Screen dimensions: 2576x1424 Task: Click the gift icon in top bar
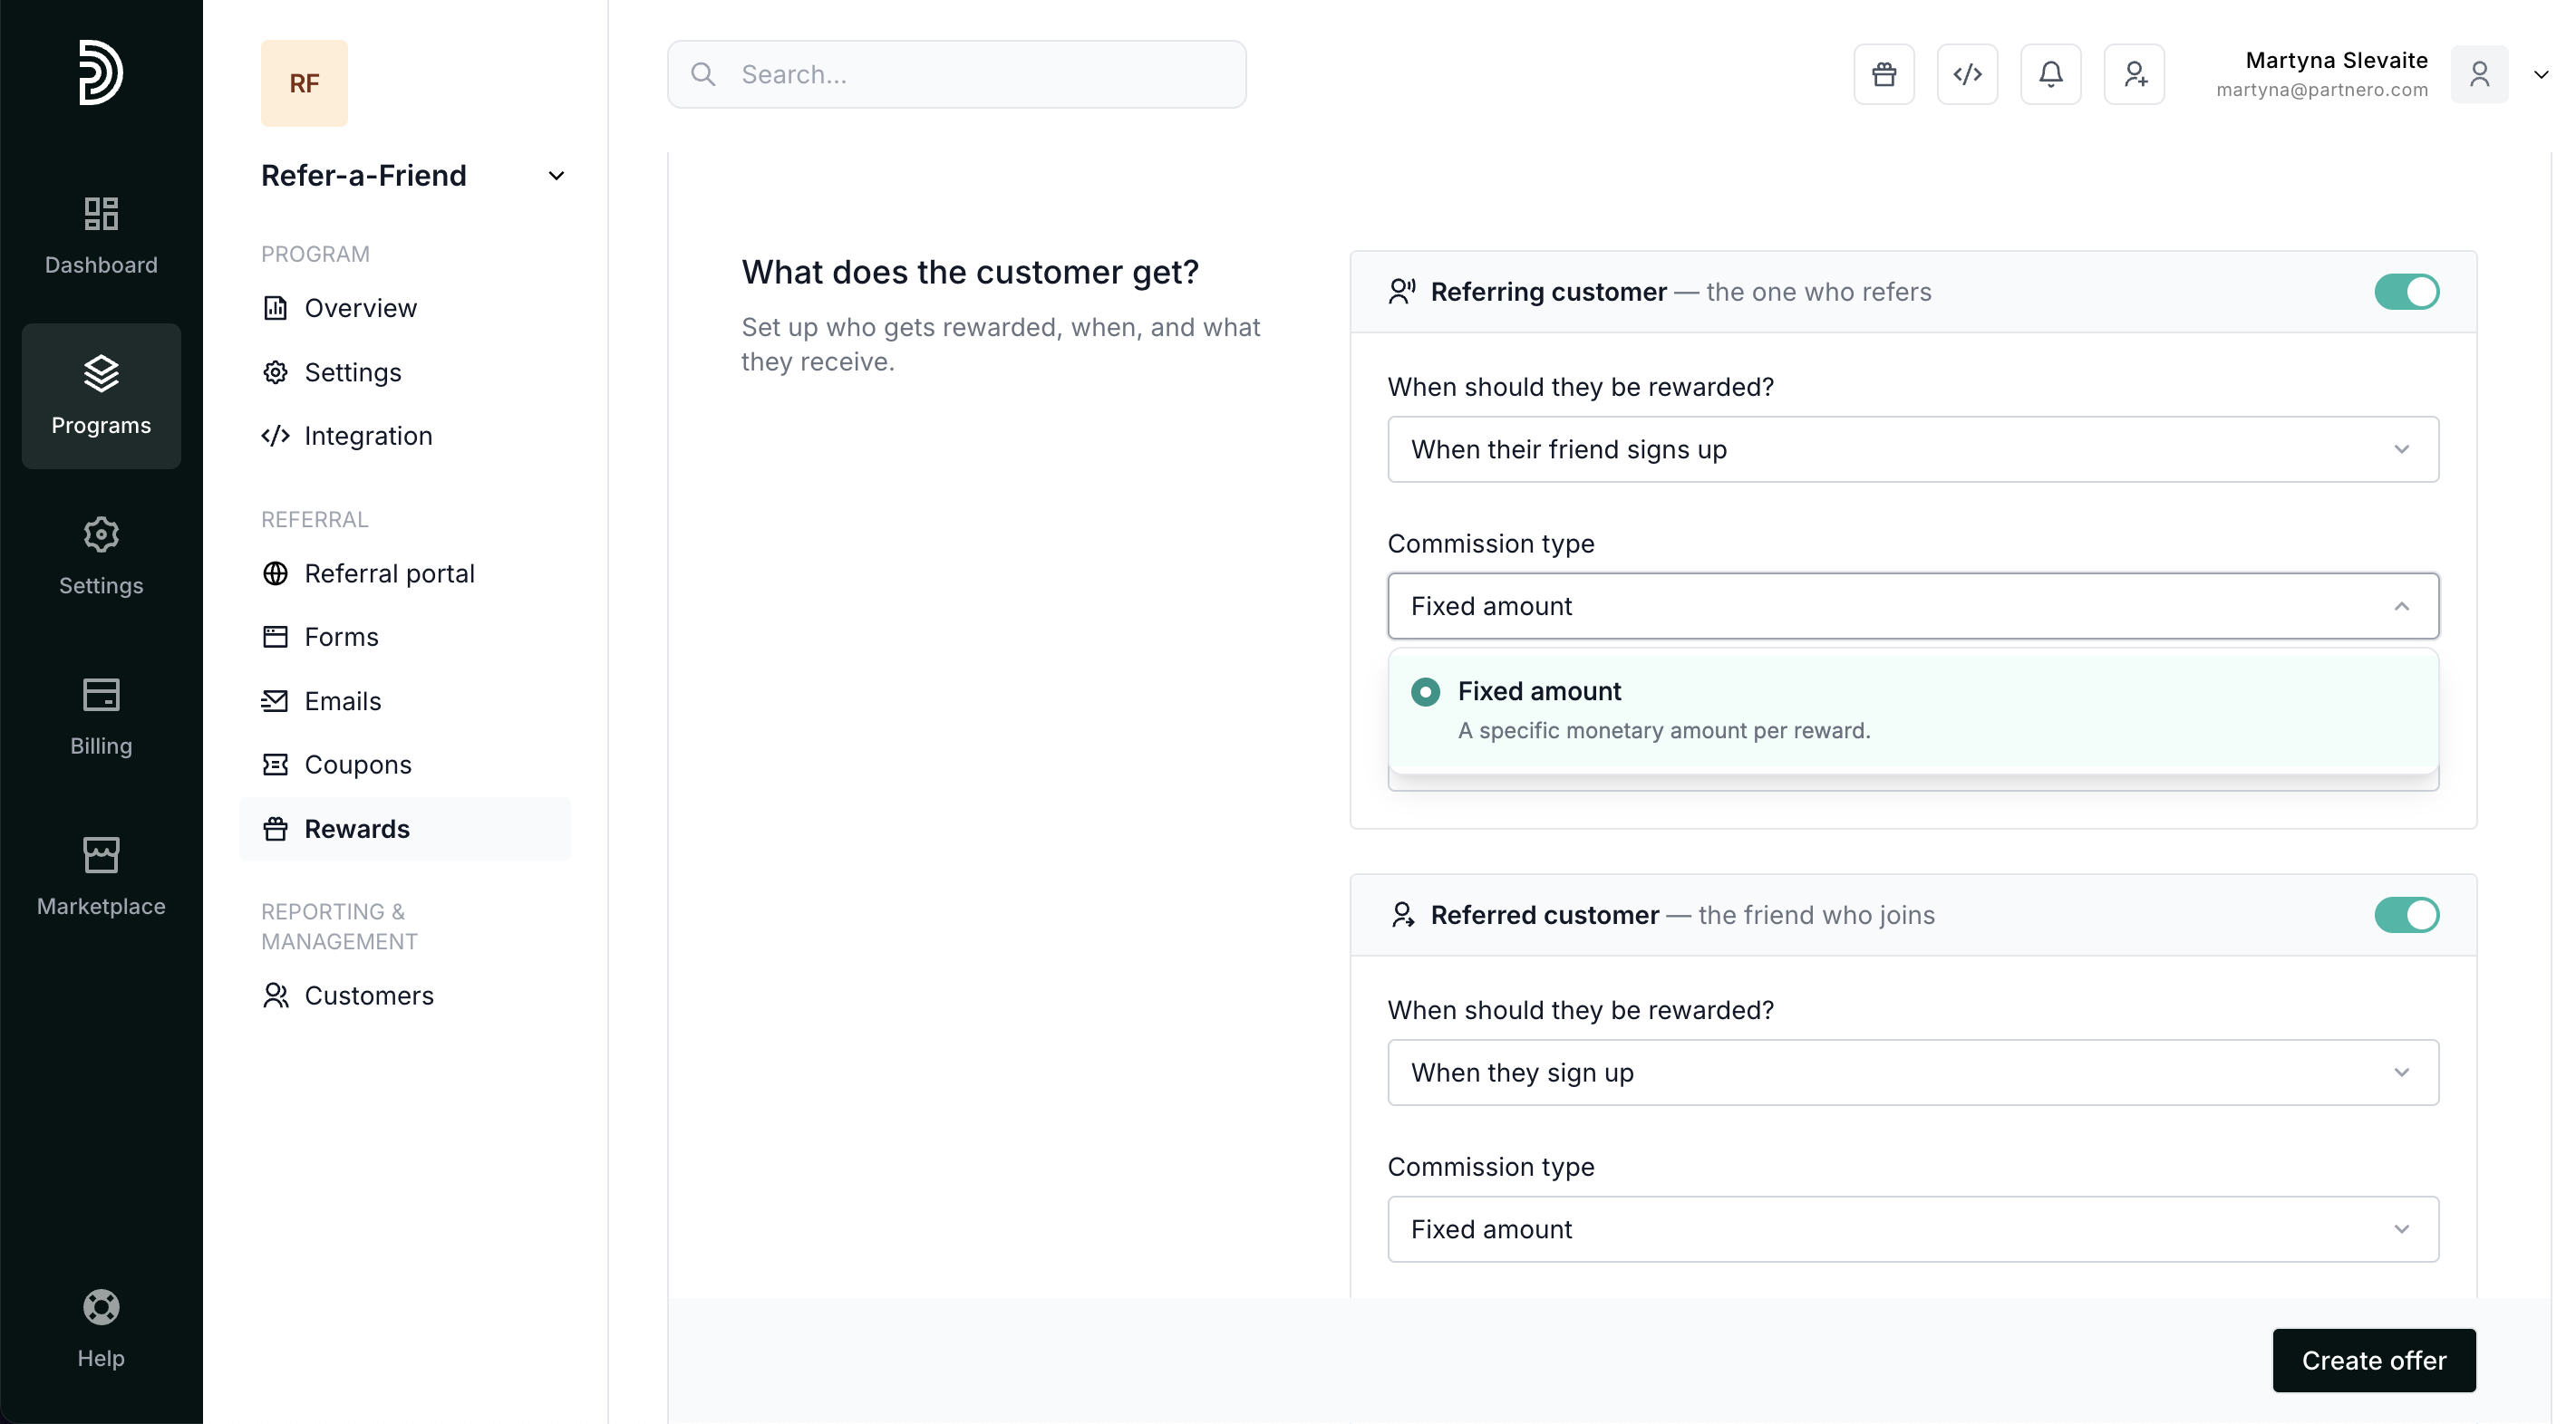point(1883,74)
